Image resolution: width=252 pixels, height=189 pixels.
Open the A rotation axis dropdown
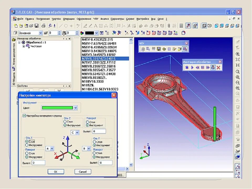point(52,149)
